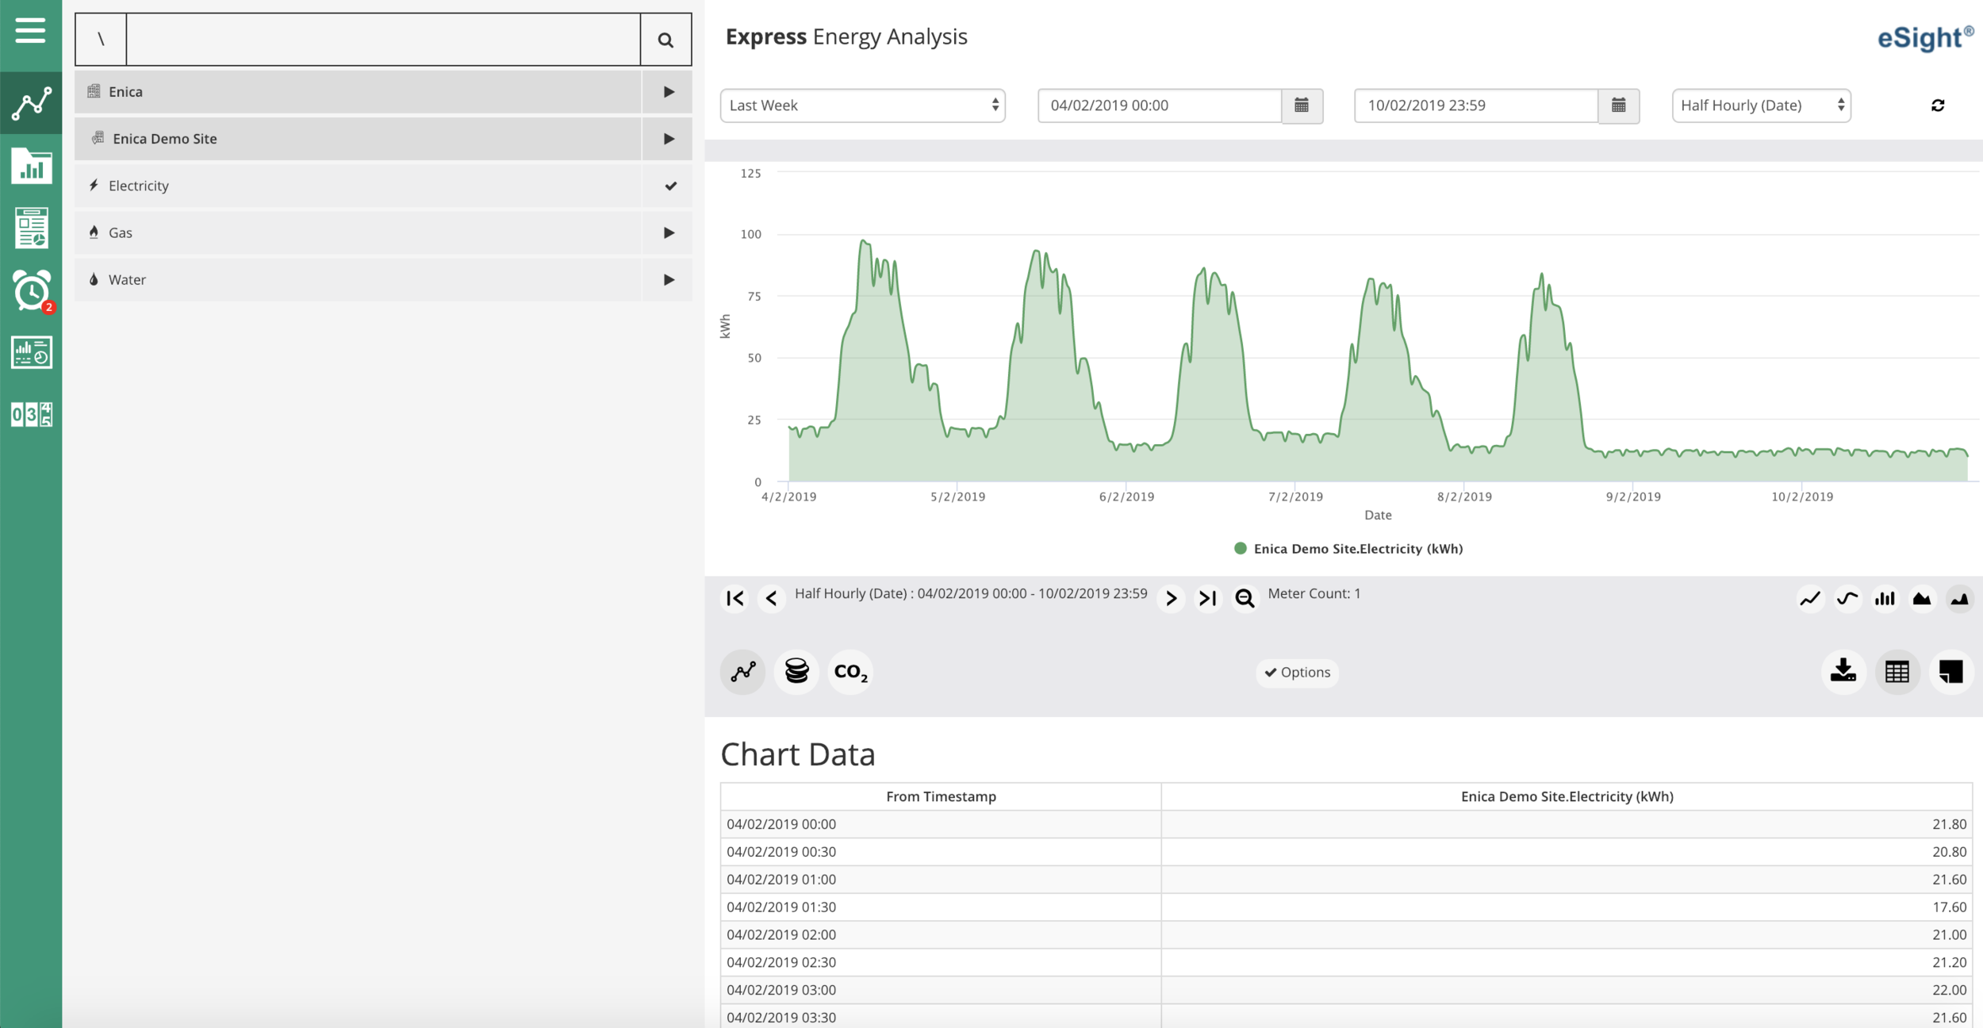Open the hamburger main menu
The width and height of the screenshot is (1983, 1028).
point(30,32)
